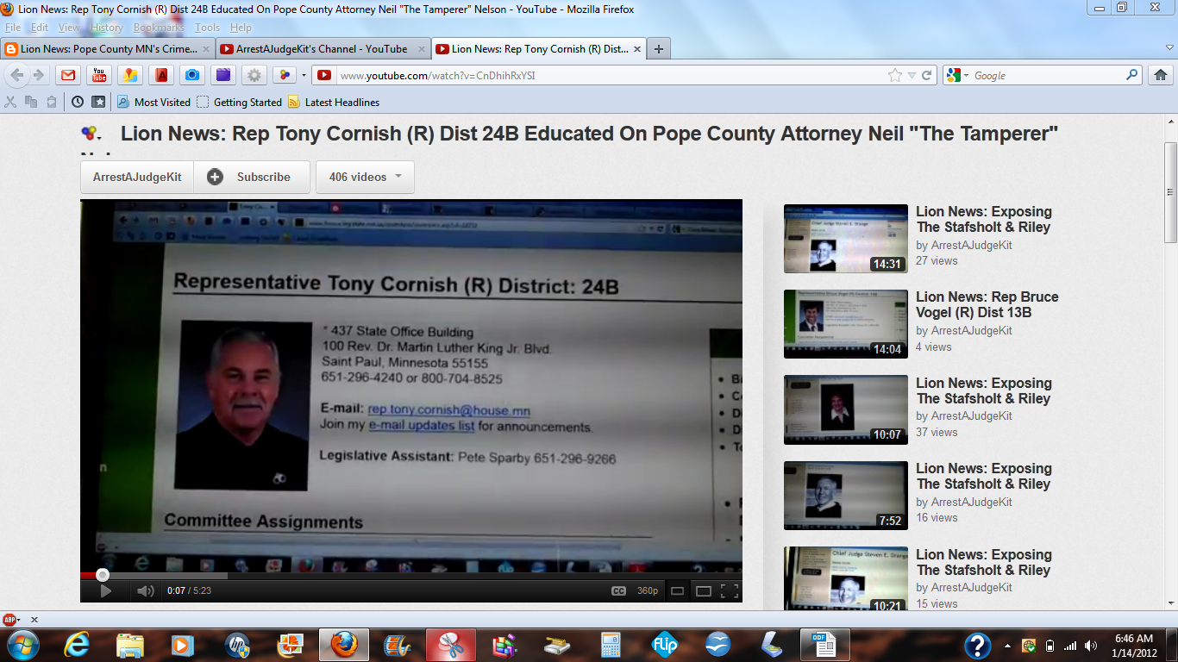1178x662 pixels.
Task: Click the browser Forward arrow
Action: tap(38, 75)
